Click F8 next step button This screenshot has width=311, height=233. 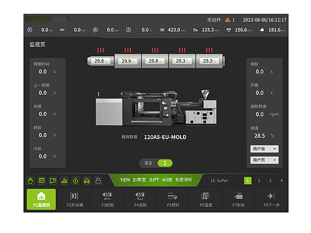click(271, 199)
